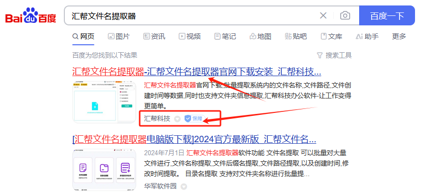Open the 文库 tab
Image resolution: width=422 pixels, height=193 pixels.
click(331, 36)
